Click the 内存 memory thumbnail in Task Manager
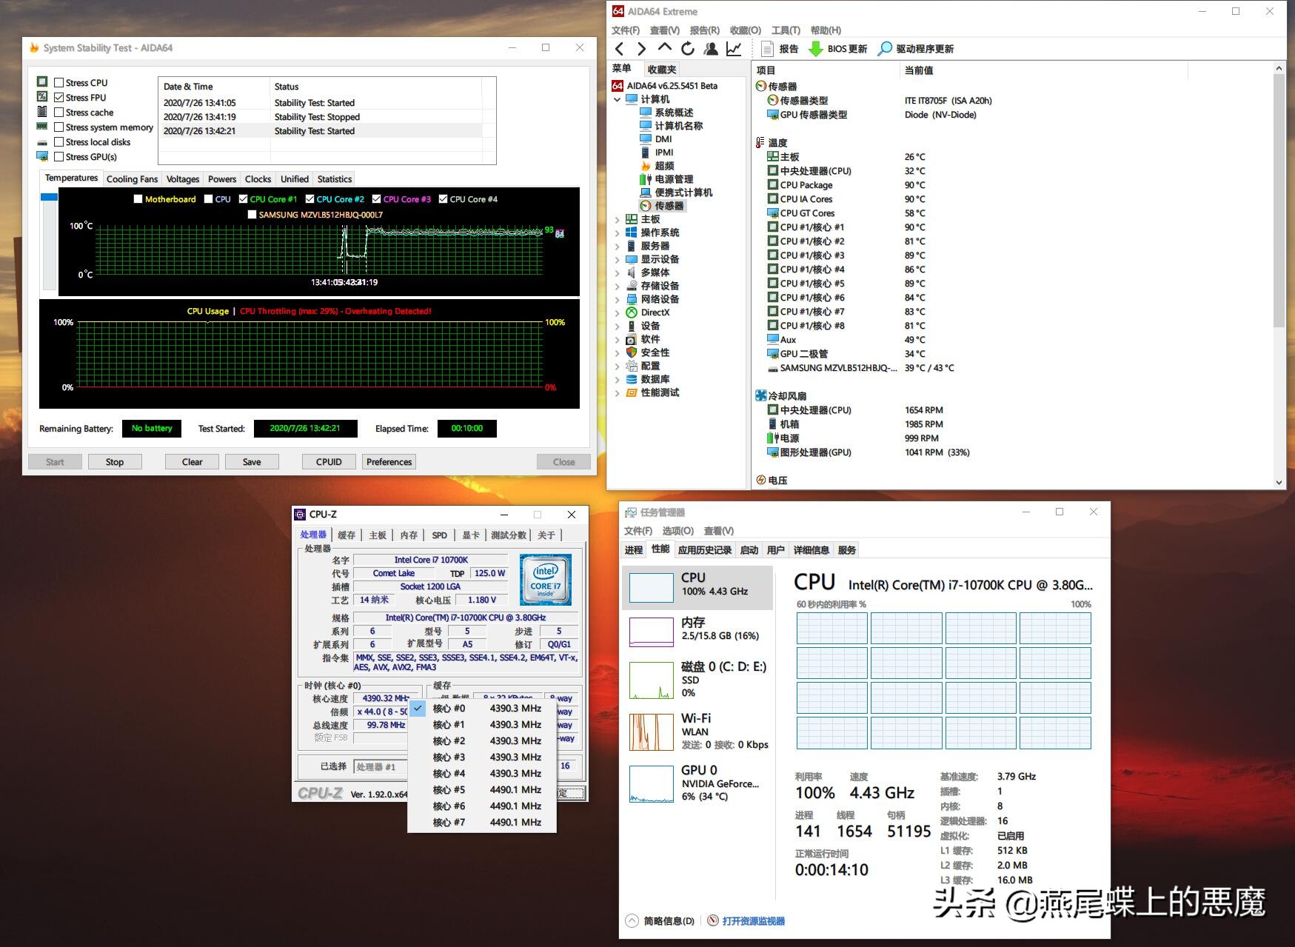This screenshot has height=947, width=1295. [x=651, y=632]
